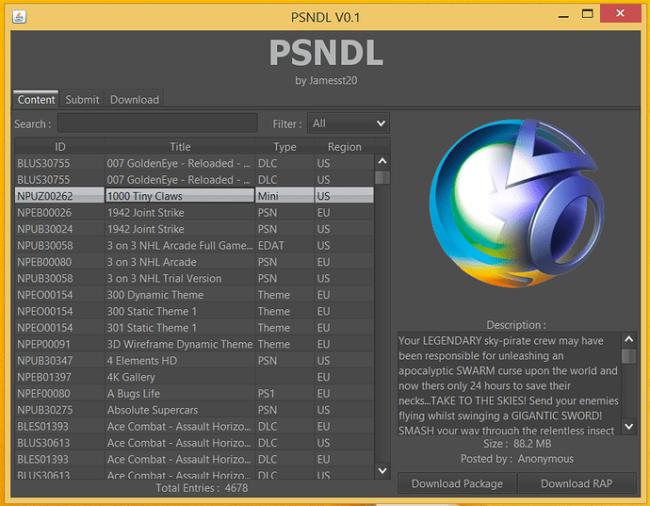Focus the Search input field
This screenshot has width=650, height=506.
(x=157, y=123)
